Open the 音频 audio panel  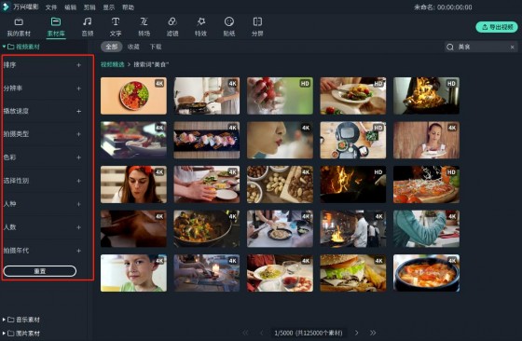pyautogui.click(x=88, y=27)
